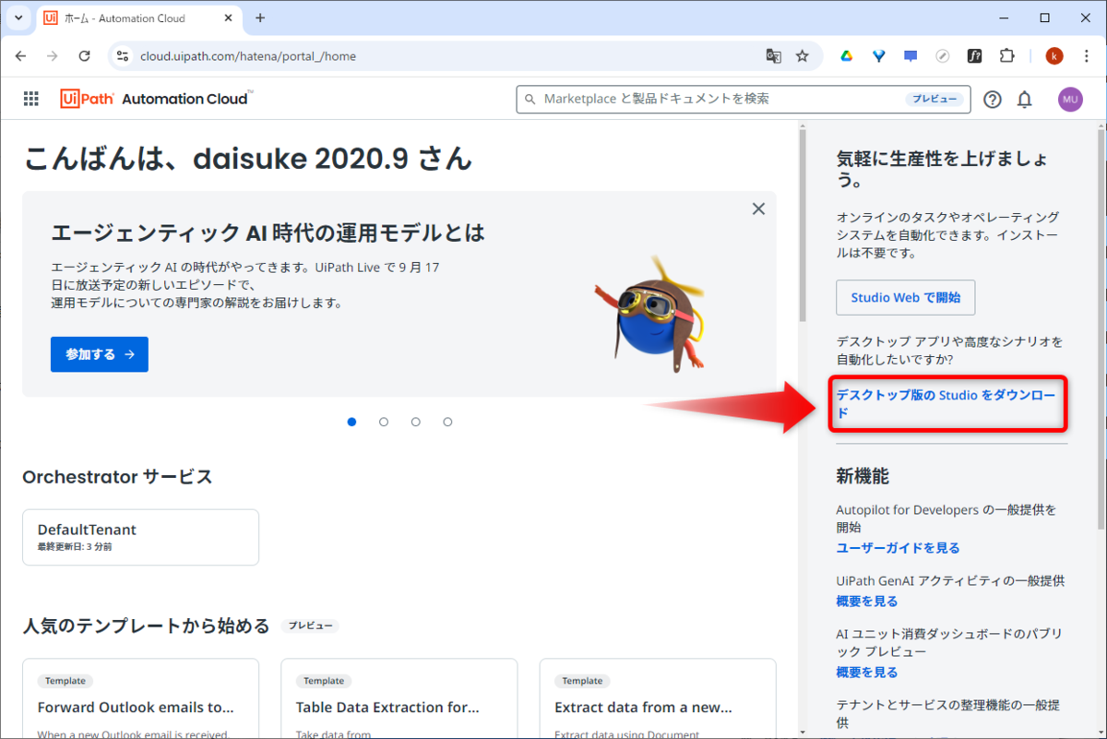Click the プレビュー badge in the search box
The width and height of the screenshot is (1107, 739).
[934, 100]
